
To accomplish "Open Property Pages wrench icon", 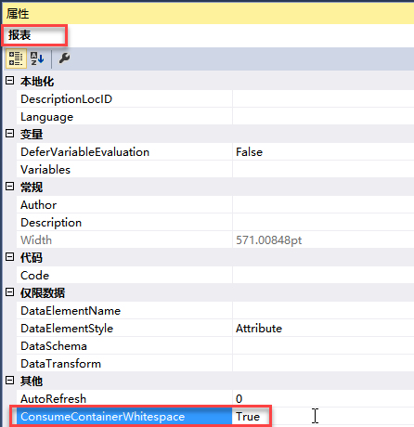I will [x=64, y=58].
